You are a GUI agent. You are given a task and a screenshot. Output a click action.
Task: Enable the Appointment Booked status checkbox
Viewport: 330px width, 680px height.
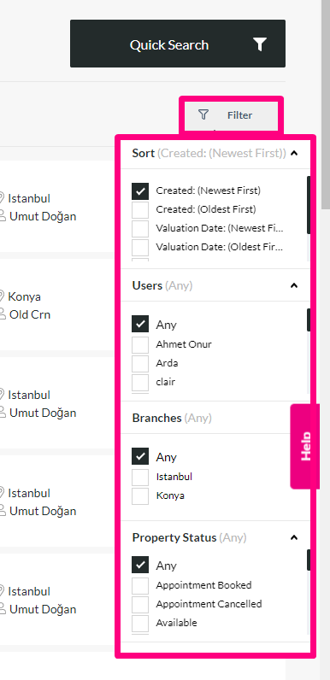140,586
